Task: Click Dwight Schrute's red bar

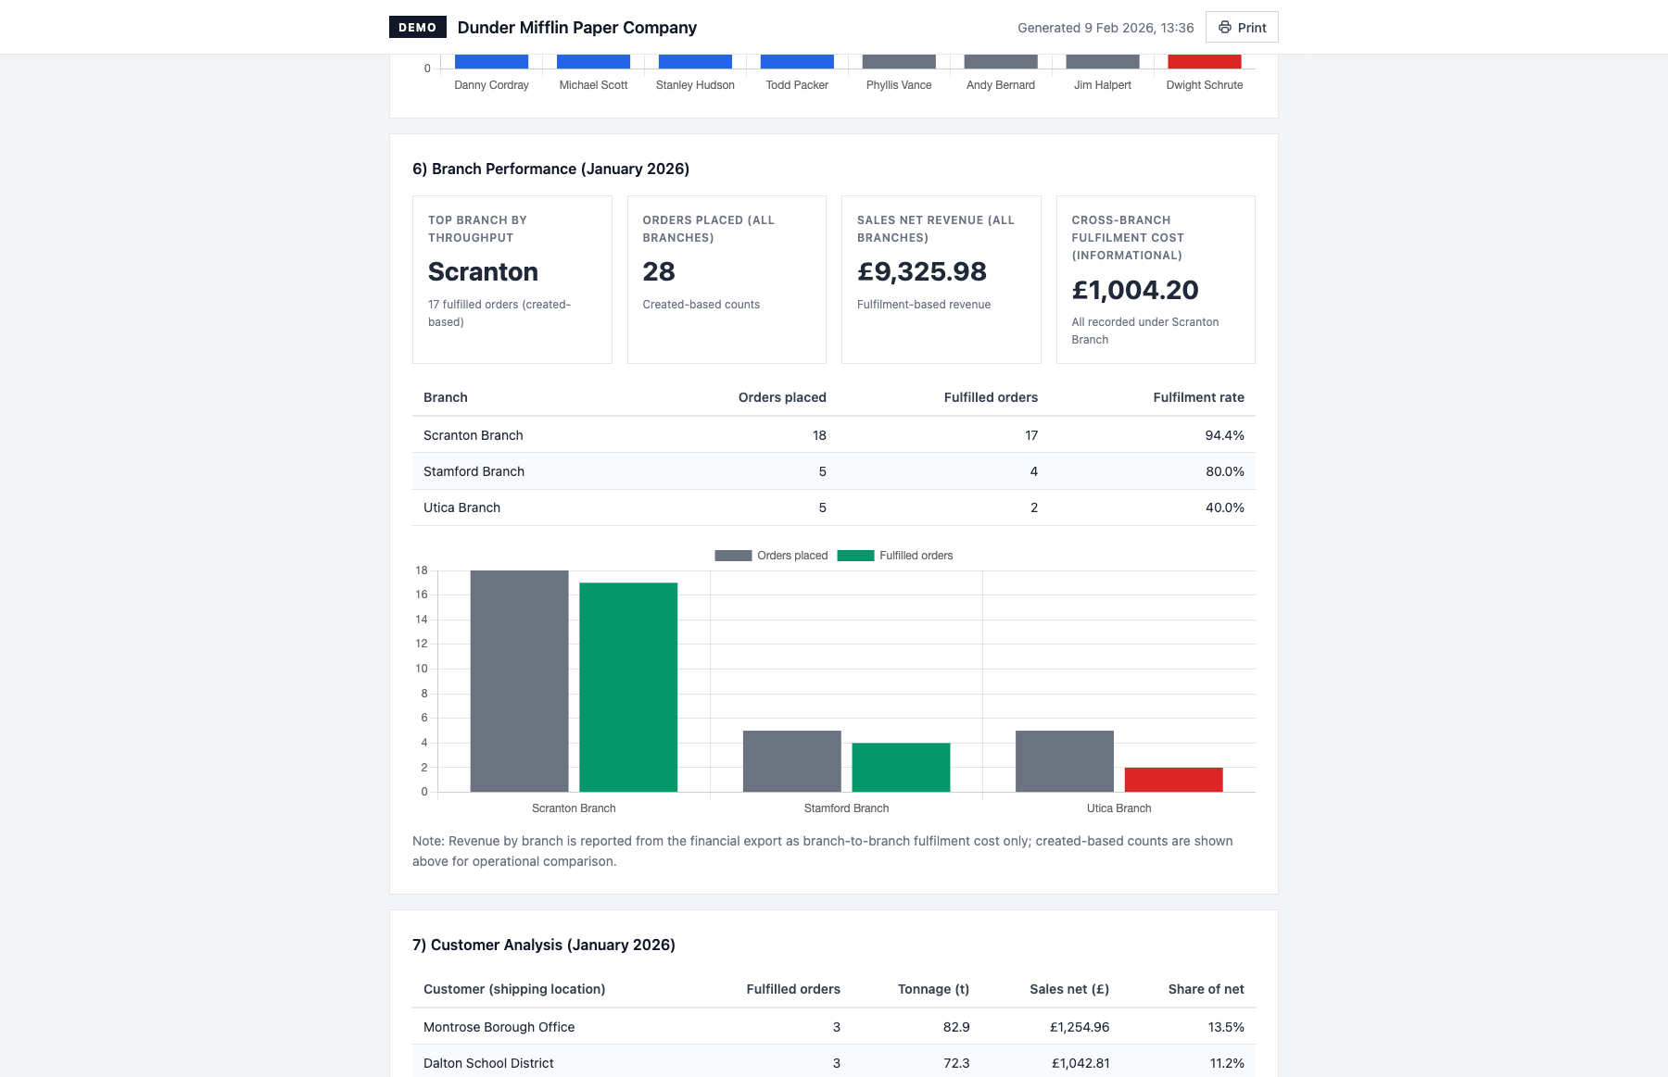Action: click(x=1204, y=62)
